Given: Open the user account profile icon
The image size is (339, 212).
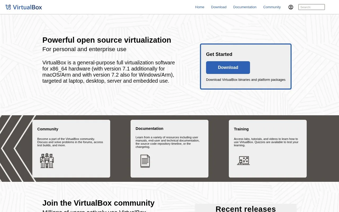Looking at the screenshot, I should [291, 7].
